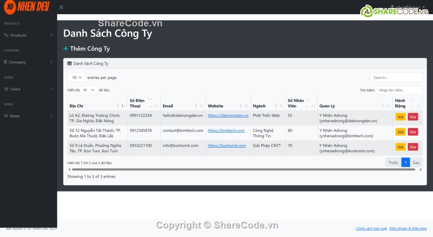Viewport: 433px width, 237px height.
Task: Click Sửa for the kontumit.com company
Action: click(x=401, y=147)
